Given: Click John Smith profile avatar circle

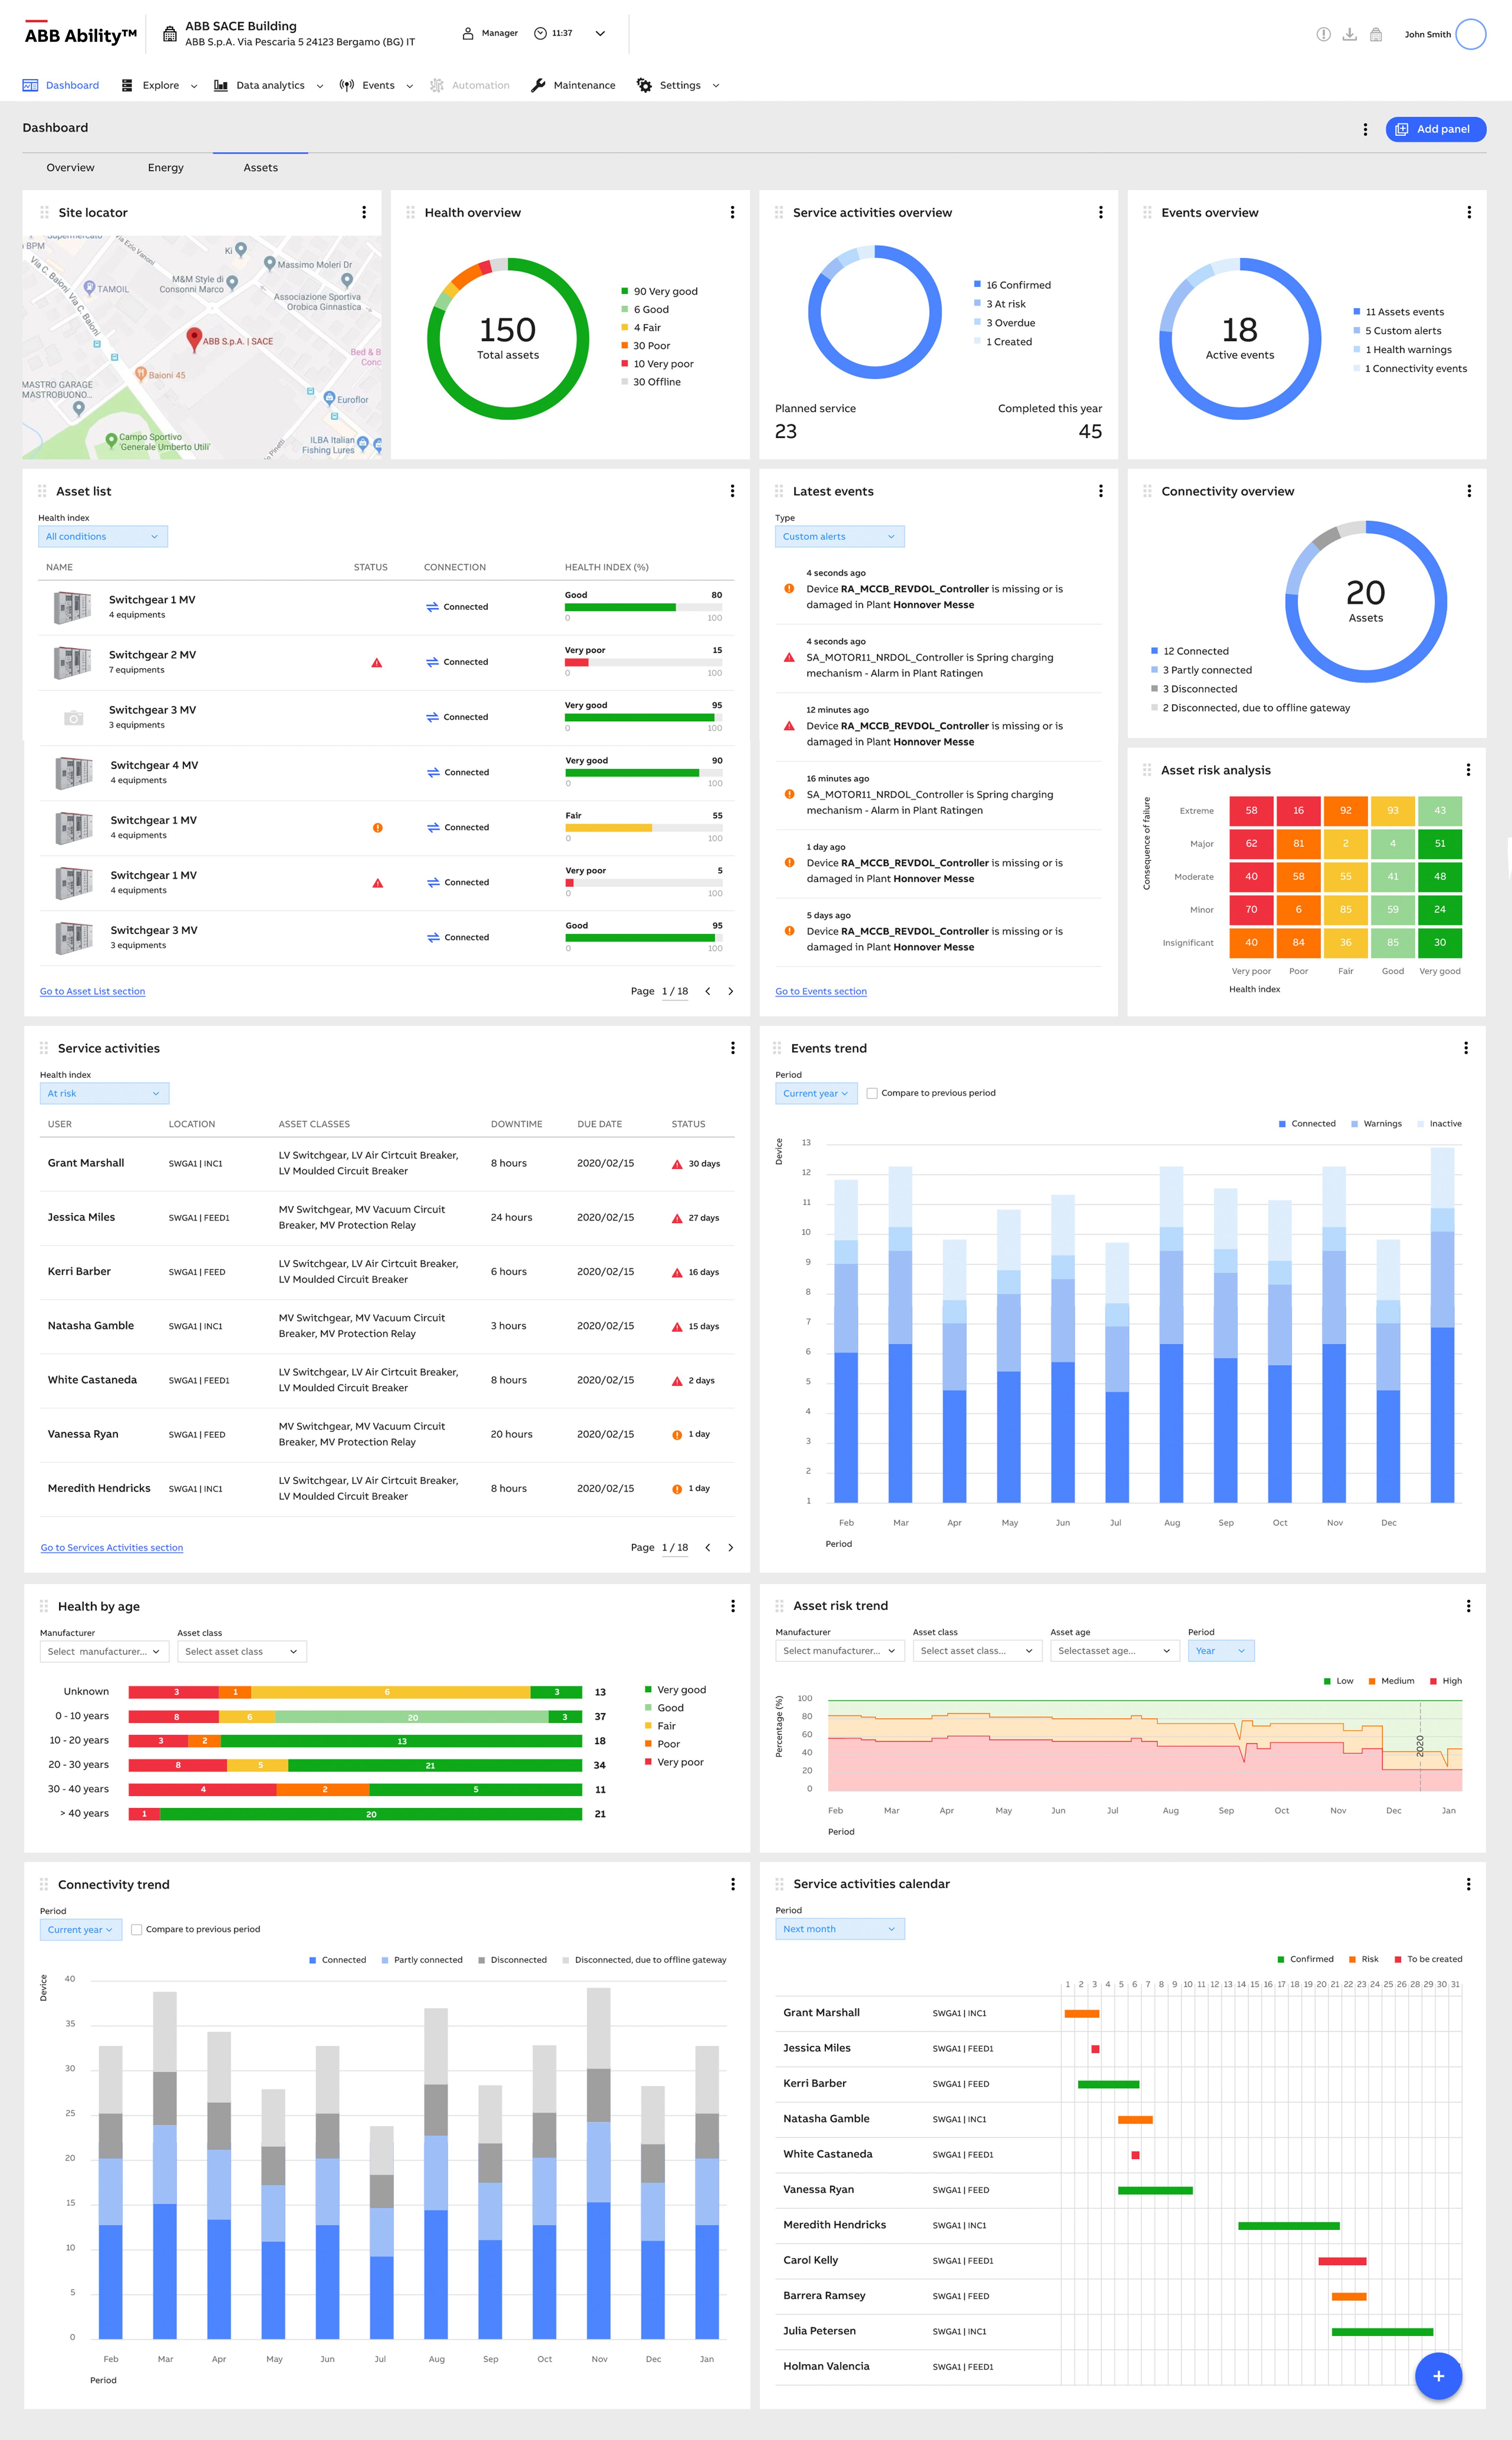Looking at the screenshot, I should coord(1470,34).
